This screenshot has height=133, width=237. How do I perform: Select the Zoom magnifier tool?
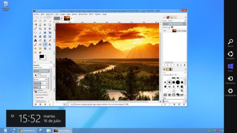pos(40,29)
